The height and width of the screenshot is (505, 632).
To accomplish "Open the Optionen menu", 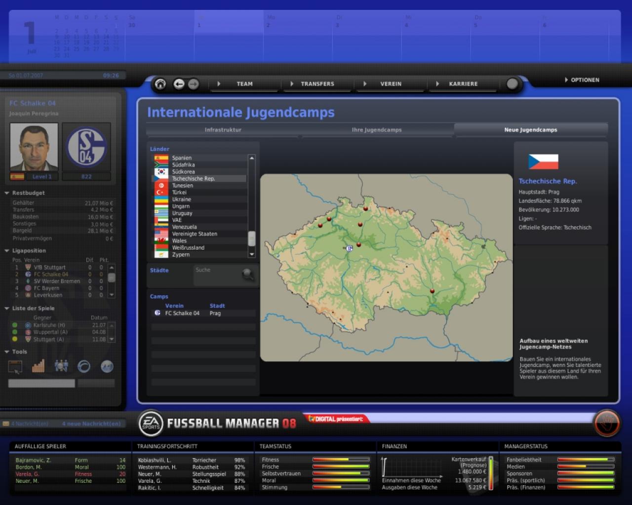I will (582, 80).
